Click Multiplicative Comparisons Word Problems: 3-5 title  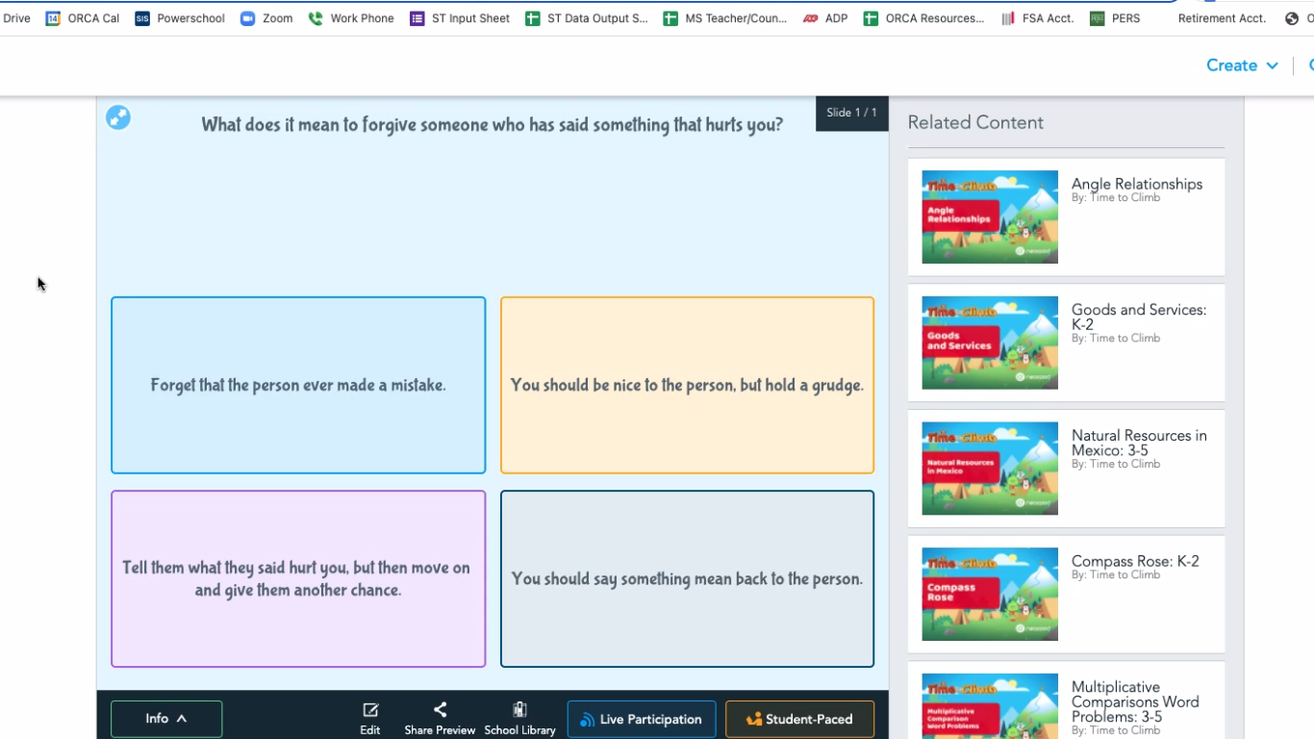click(x=1135, y=701)
